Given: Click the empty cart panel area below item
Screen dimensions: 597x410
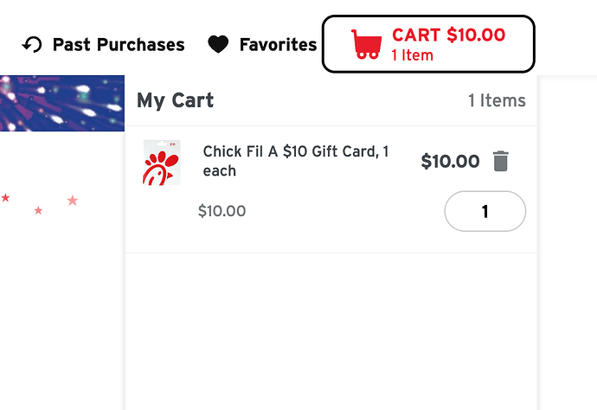Looking at the screenshot, I should [x=331, y=331].
